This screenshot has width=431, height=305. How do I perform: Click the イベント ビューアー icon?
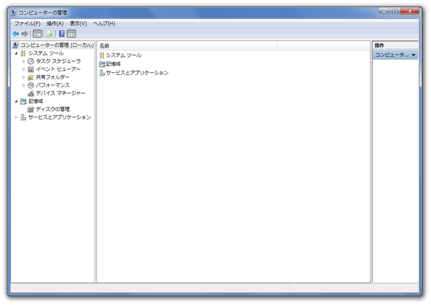click(31, 69)
